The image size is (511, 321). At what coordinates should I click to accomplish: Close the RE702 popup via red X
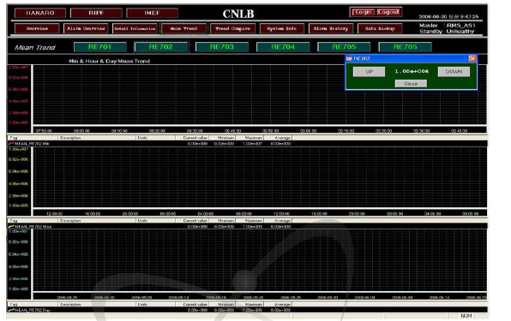(x=472, y=58)
